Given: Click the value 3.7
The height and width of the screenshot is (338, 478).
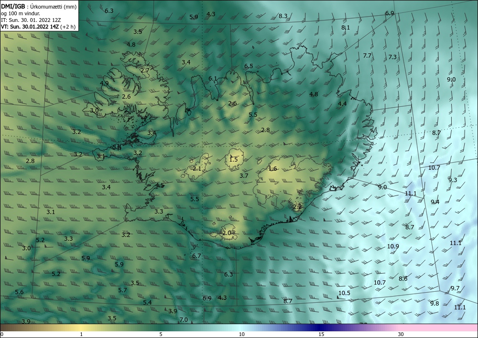Looking at the screenshot, I should [x=244, y=176].
